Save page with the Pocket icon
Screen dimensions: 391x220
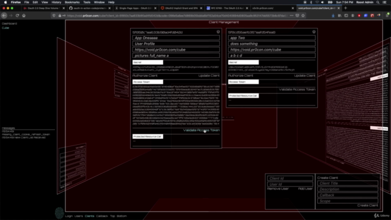tap(298, 15)
